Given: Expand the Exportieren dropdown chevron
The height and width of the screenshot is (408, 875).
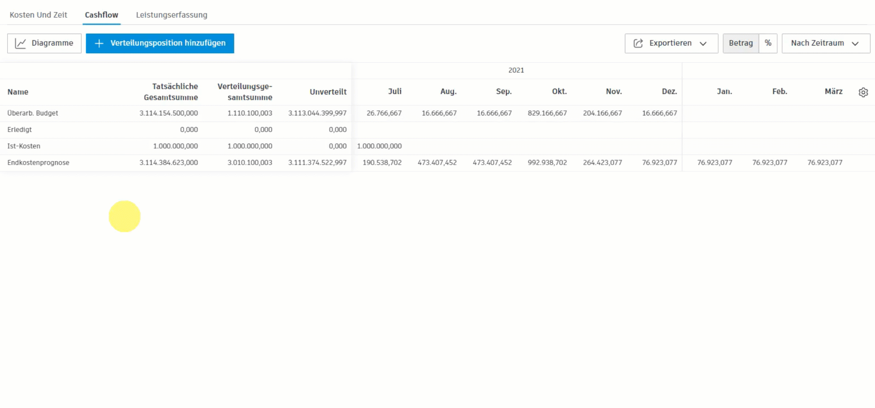Looking at the screenshot, I should pos(703,43).
